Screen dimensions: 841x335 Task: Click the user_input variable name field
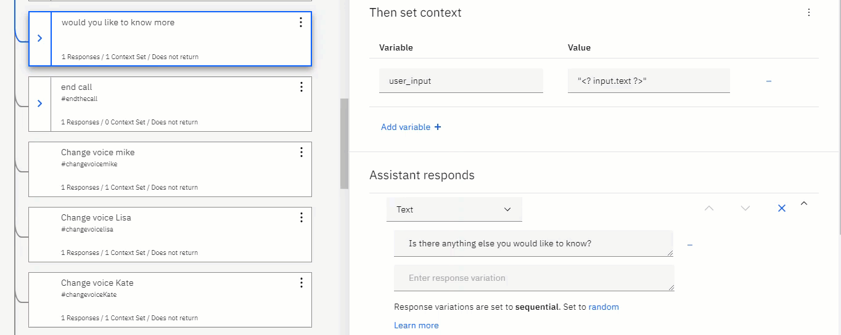coord(461,81)
